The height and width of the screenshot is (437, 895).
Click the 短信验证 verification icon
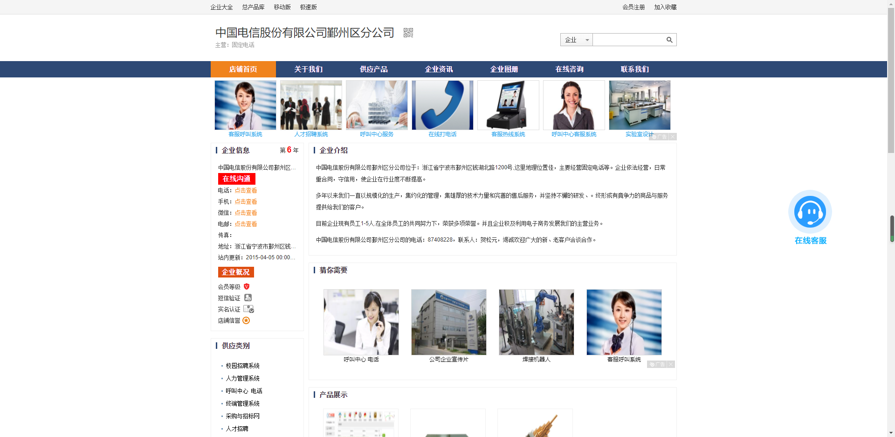coord(248,298)
